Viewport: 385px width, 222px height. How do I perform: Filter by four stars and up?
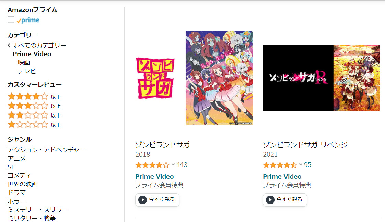(x=34, y=97)
